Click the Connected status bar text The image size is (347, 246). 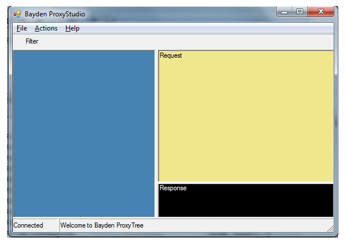point(28,225)
